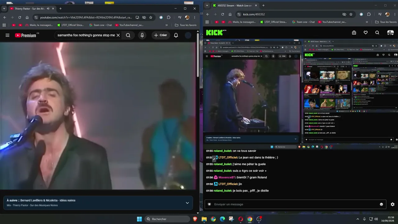Image resolution: width=398 pixels, height=224 pixels.
Task: Bookmark the YouTube page with star
Action: 151,17
